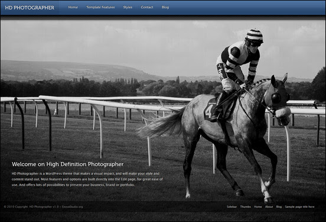Click the Blog link in the footer menu

279,207
